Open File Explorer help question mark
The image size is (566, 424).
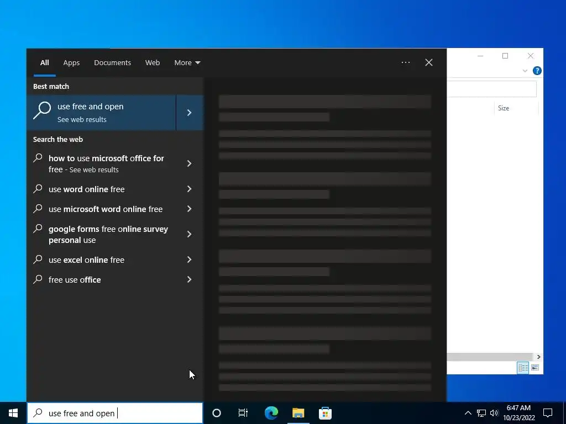point(537,71)
